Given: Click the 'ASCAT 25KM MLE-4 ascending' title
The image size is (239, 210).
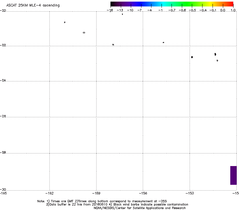Looking at the screenshot, I should pos(33,5).
